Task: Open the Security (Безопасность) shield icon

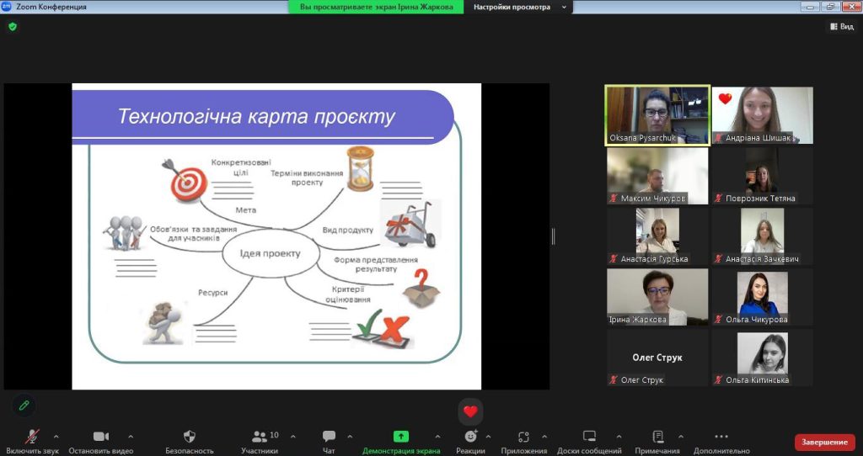Action: pos(190,437)
